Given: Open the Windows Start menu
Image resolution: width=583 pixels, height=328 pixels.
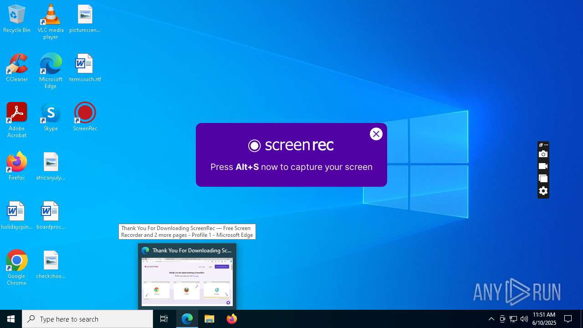Looking at the screenshot, I should pyautogui.click(x=11, y=319).
